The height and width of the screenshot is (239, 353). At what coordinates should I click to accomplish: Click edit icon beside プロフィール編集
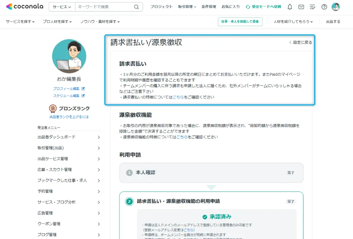[83, 88]
